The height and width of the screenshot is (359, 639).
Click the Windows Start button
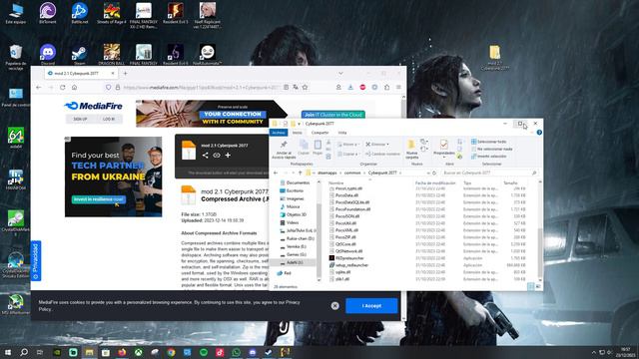pyautogui.click(x=8, y=352)
